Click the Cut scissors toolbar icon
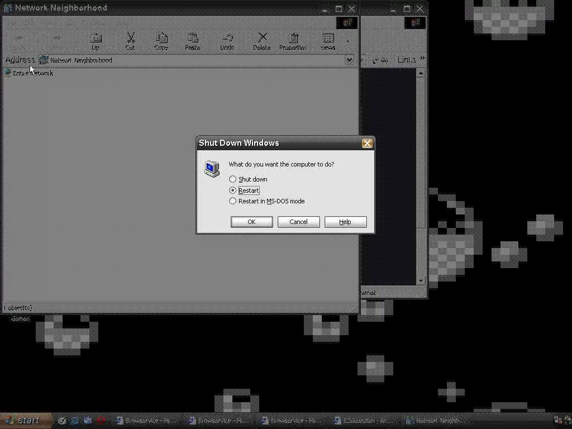 tap(130, 41)
